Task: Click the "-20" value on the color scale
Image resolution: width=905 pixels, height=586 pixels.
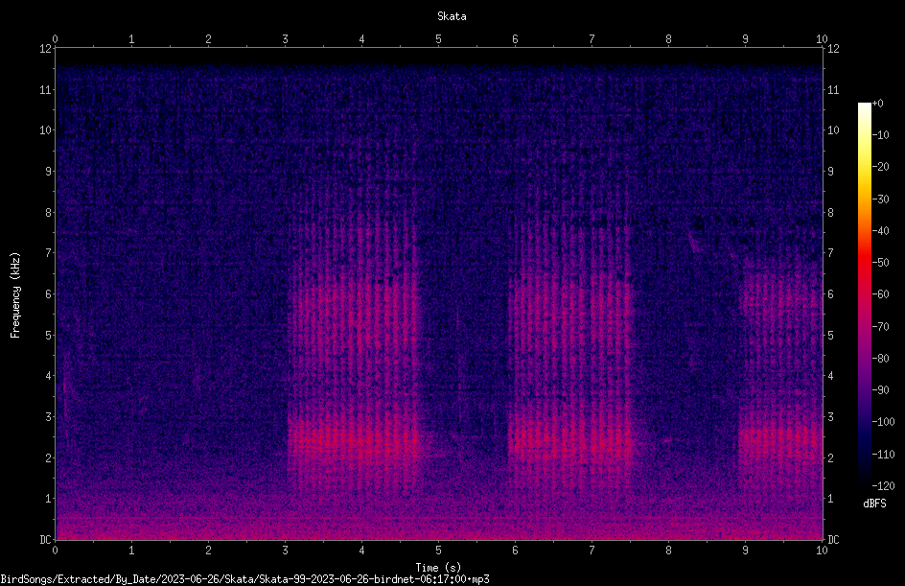Action: coord(880,167)
